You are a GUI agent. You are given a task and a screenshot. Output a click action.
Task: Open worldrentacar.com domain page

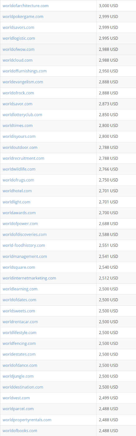[20, 322]
